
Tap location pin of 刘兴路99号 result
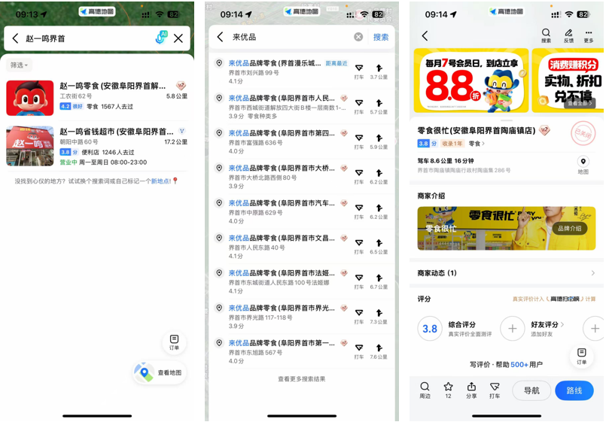pos(220,63)
